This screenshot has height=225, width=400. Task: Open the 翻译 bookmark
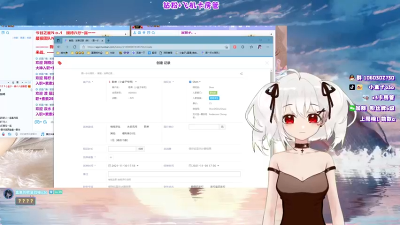tap(152, 53)
